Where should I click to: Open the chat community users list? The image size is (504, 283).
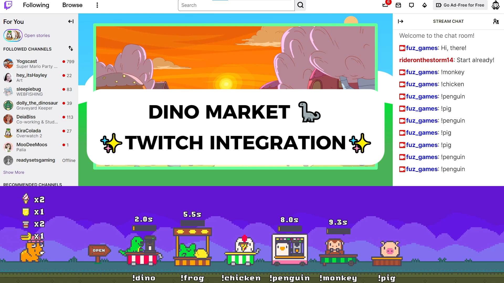(496, 21)
